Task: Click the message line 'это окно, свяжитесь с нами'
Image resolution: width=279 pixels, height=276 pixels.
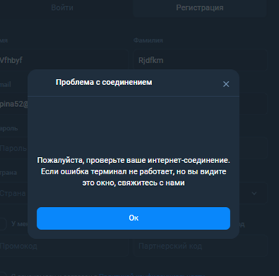Action: (x=133, y=183)
